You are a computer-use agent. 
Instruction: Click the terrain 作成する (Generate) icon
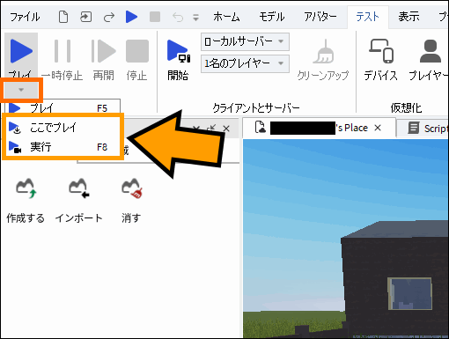point(26,188)
